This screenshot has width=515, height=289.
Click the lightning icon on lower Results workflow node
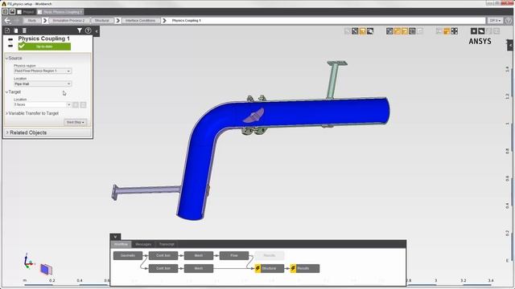pyautogui.click(x=293, y=268)
